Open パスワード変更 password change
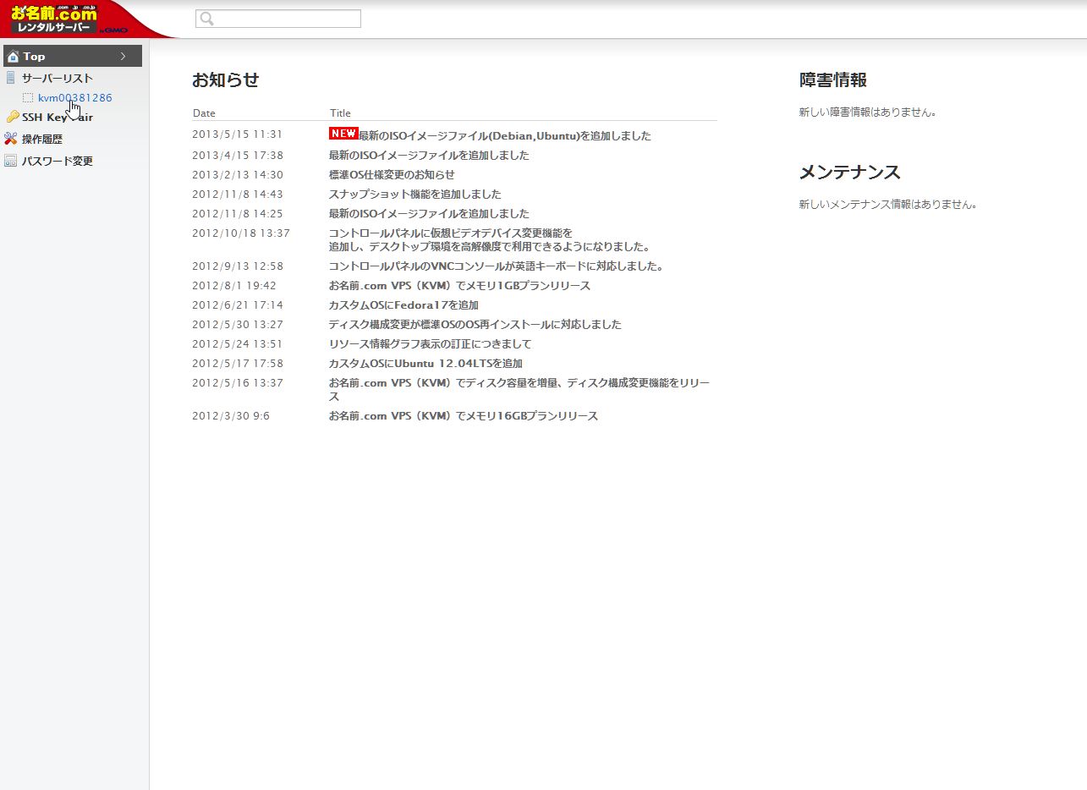The width and height of the screenshot is (1087, 790). [58, 161]
